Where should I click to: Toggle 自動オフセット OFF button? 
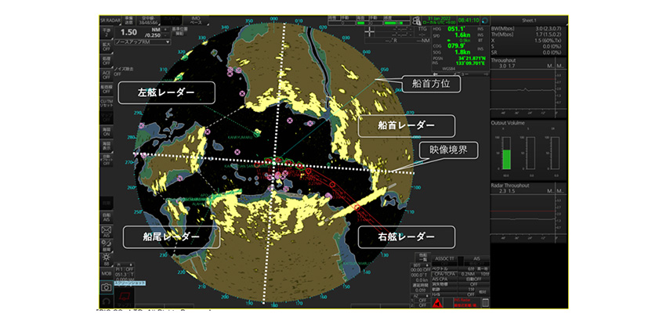107,160
